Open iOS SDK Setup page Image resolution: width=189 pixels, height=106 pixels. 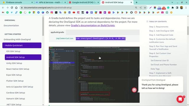[x=13, y=51]
